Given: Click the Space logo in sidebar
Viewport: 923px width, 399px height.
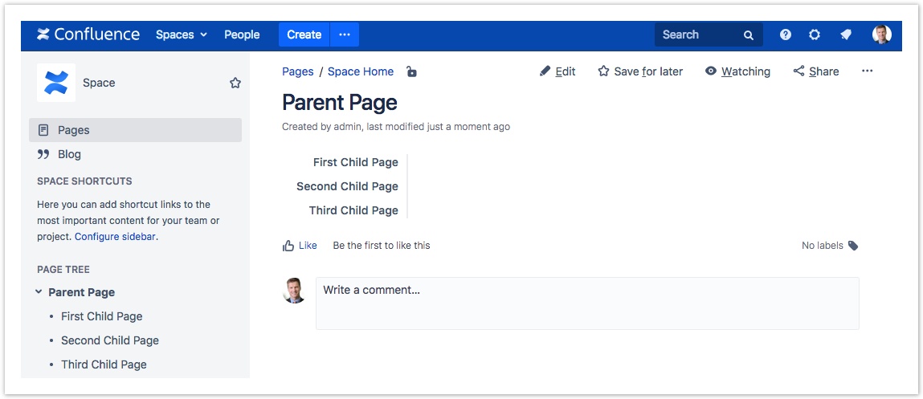Looking at the screenshot, I should (x=56, y=83).
